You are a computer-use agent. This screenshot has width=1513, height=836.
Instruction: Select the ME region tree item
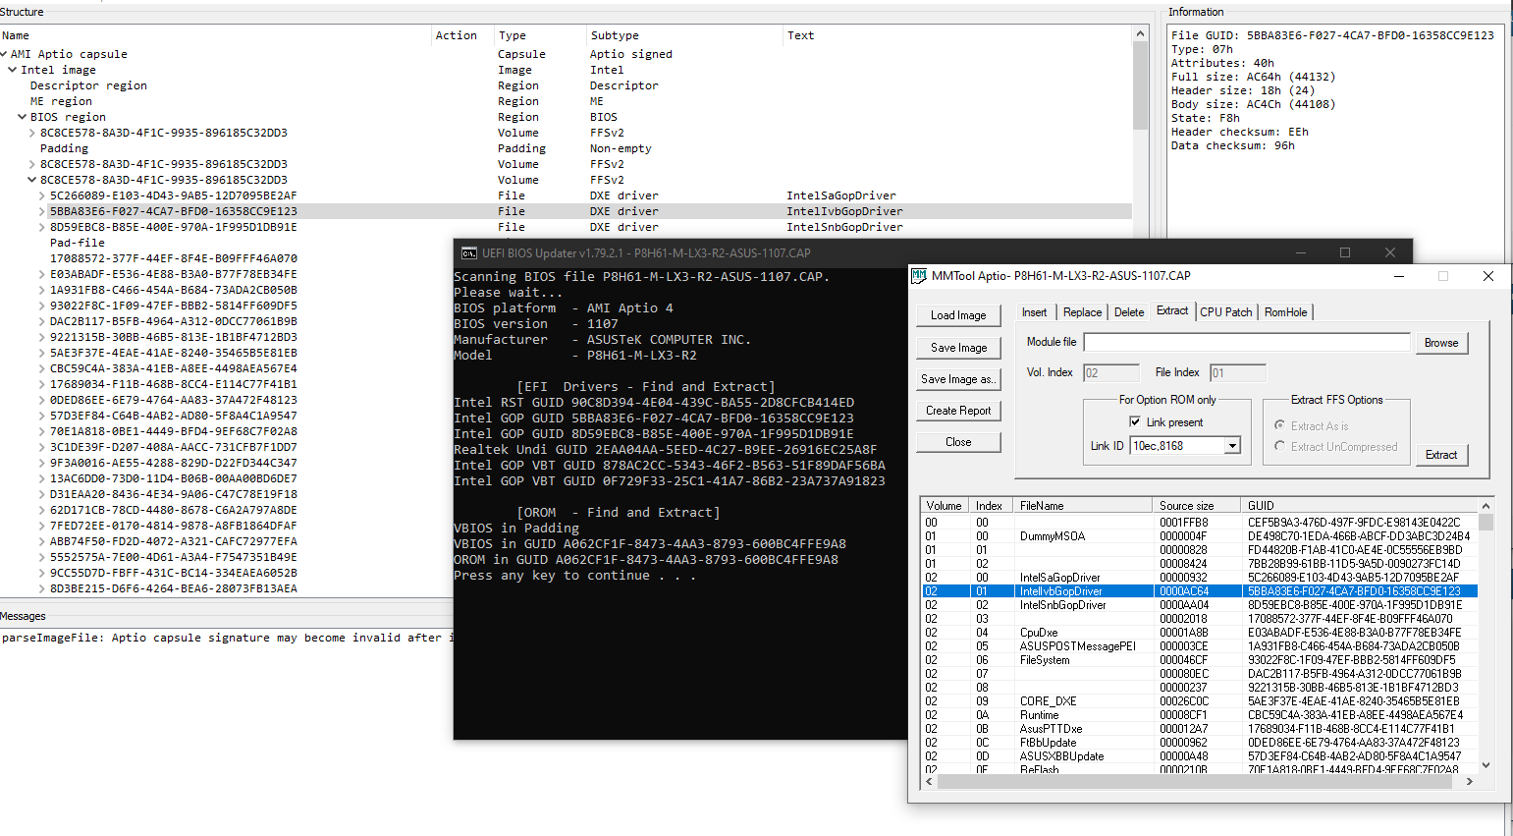61,101
